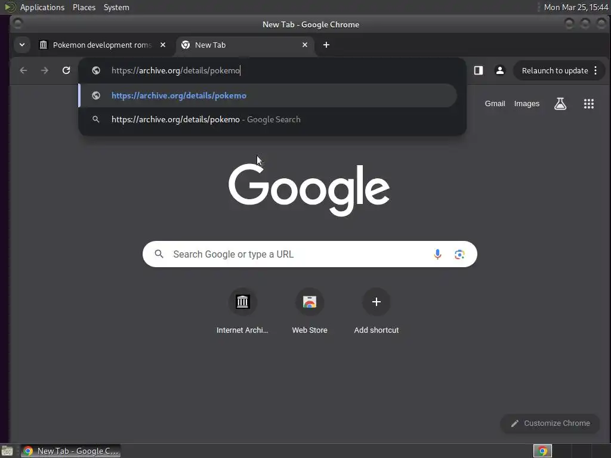Open Gmail link
The height and width of the screenshot is (458, 611).
[495, 104]
